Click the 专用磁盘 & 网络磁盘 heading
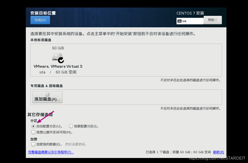Image resolution: width=248 pixels, height=163 pixels. (x=46, y=86)
